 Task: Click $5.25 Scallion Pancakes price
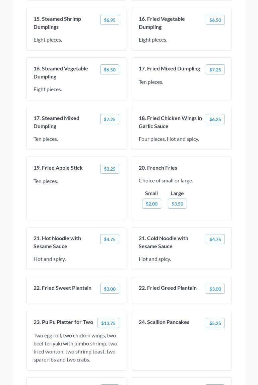[215, 323]
